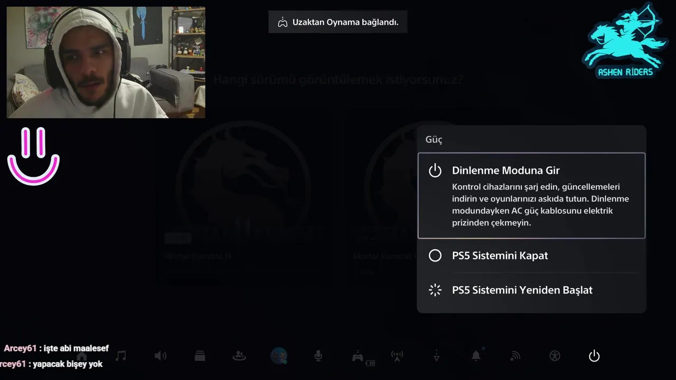Click the Güç panel heading

434,139
